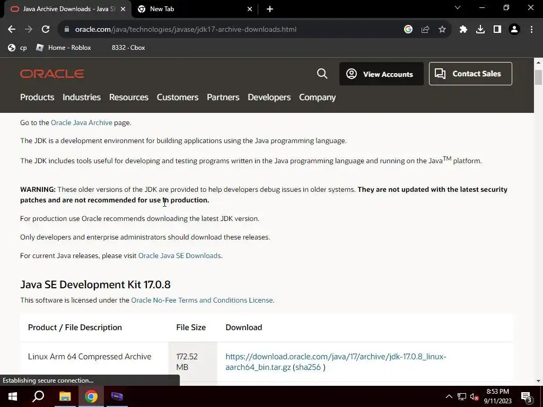
Task: Click the page scrollbar down arrow
Action: [538, 381]
